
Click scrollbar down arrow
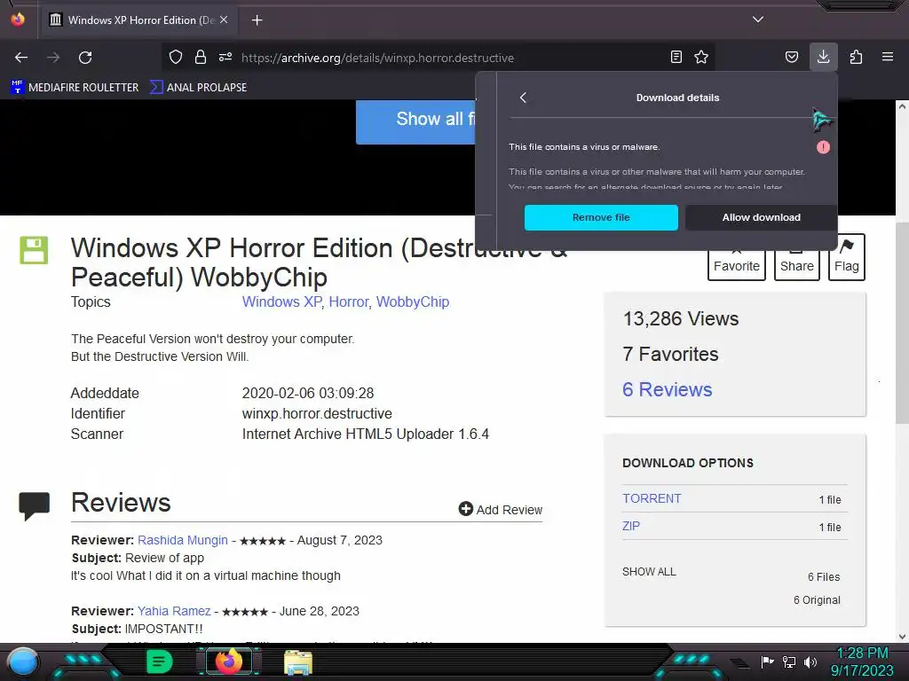pyautogui.click(x=902, y=637)
